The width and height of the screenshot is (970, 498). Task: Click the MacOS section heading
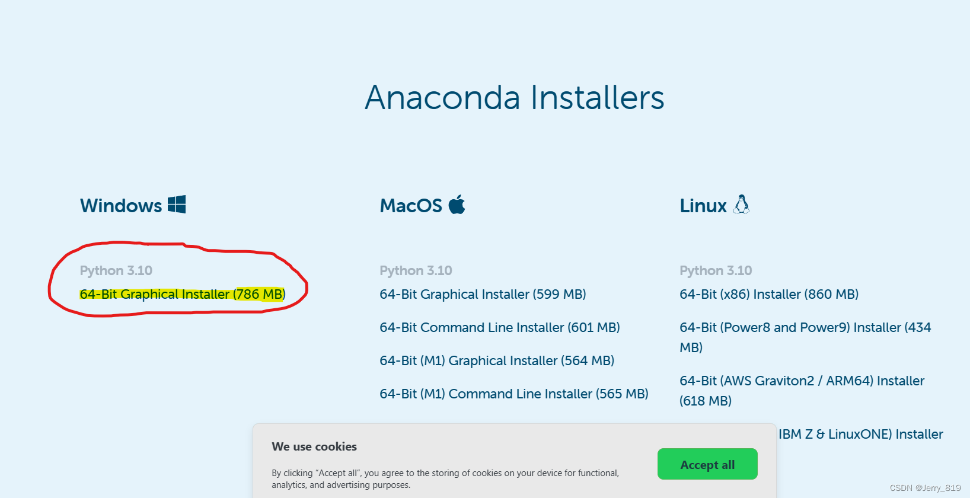point(411,206)
